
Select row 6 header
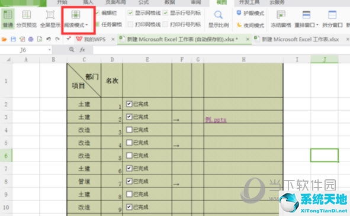6,156
